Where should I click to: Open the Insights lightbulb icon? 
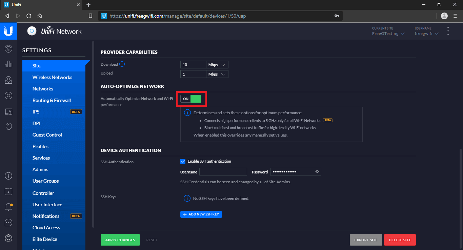[8, 126]
